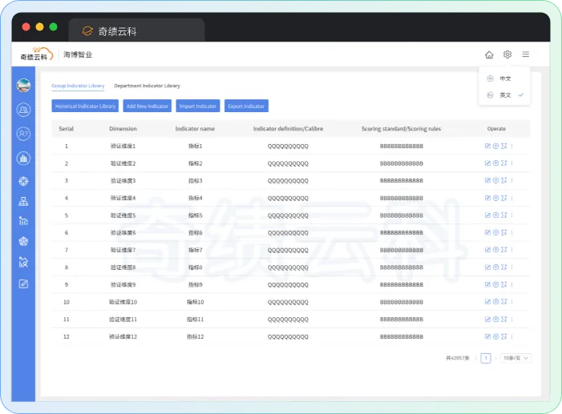
Task: Click the Indicator definition/Calibre header
Action: [x=288, y=129]
